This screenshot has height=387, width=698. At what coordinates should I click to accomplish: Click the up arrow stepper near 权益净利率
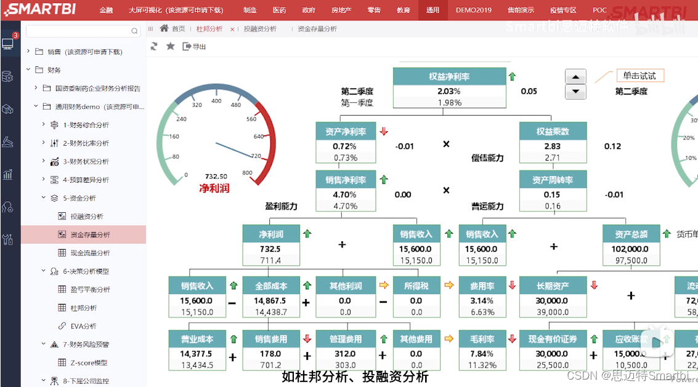[x=575, y=76]
